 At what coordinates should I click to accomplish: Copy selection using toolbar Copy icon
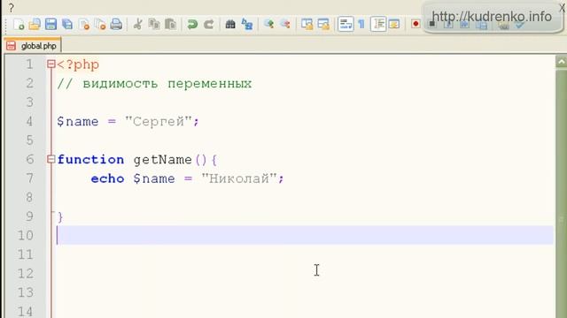[154, 25]
